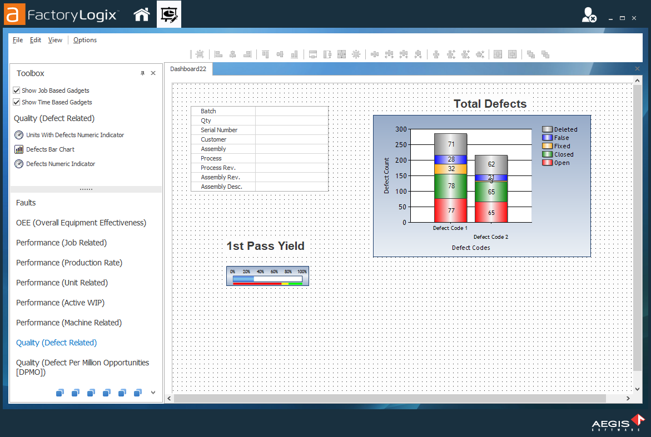Click the bring to front icon in the toolbar

pyautogui.click(x=530, y=54)
